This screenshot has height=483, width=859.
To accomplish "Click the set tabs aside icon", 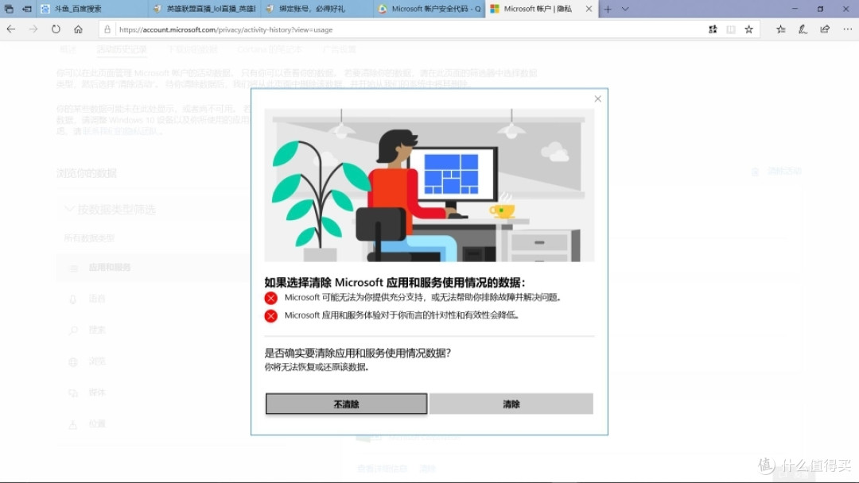I will [26, 9].
